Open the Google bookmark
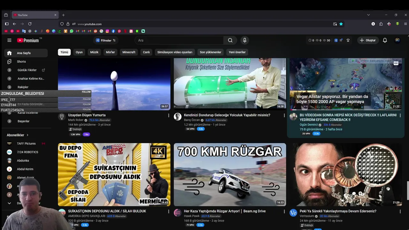 (101, 31)
